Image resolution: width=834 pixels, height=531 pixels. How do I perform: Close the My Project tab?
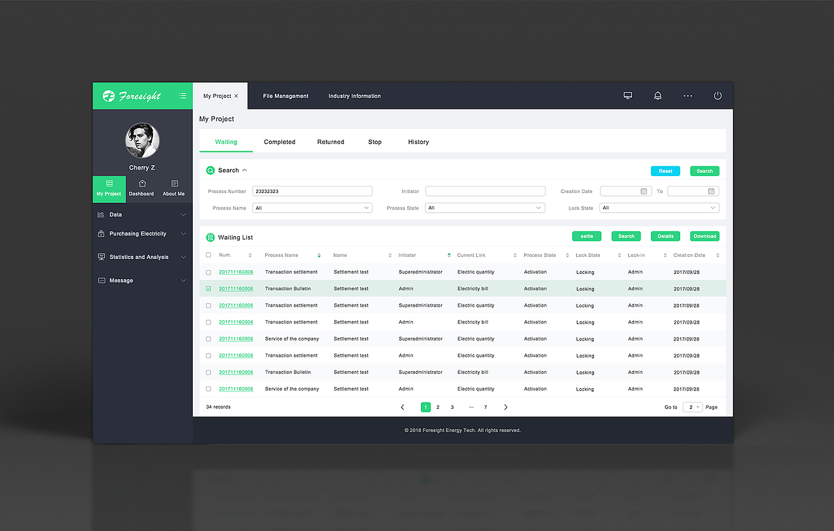[236, 96]
